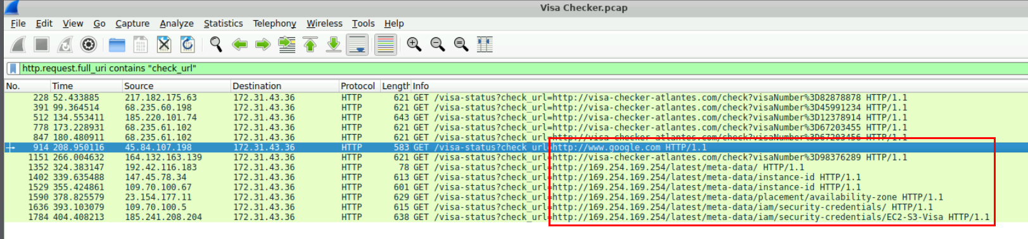Sort by the Protocol column header
Image resolution: width=1028 pixels, height=239 pixels.
[360, 86]
